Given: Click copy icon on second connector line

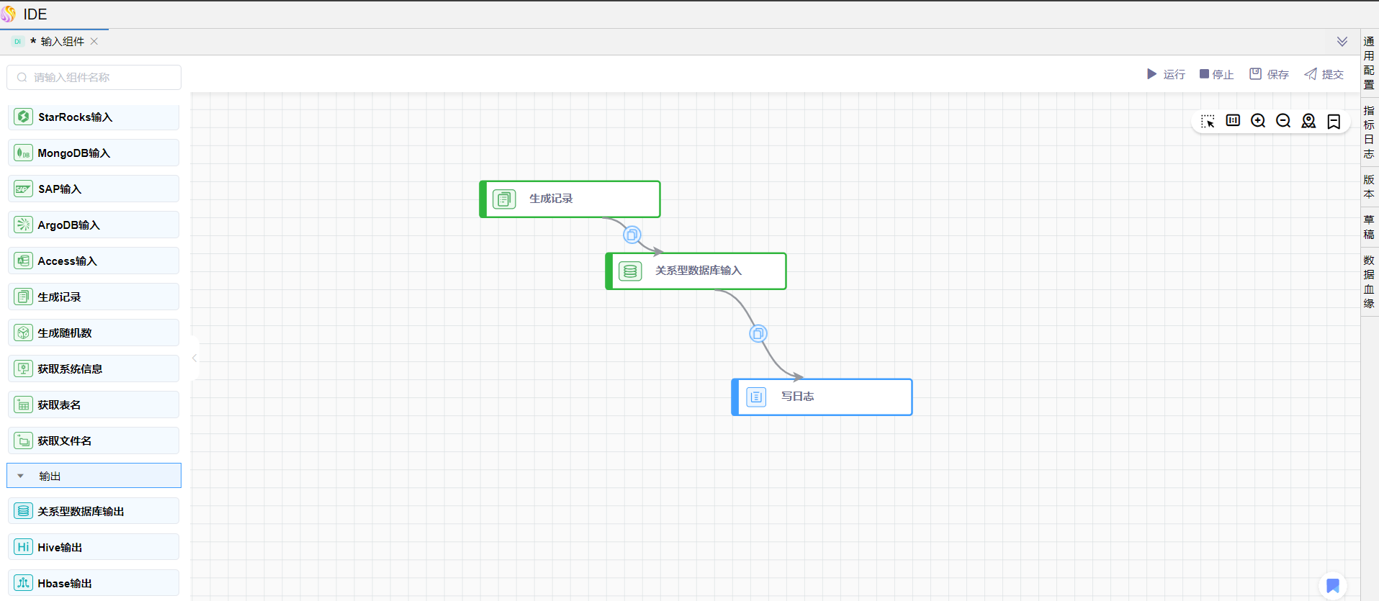Looking at the screenshot, I should pos(758,334).
